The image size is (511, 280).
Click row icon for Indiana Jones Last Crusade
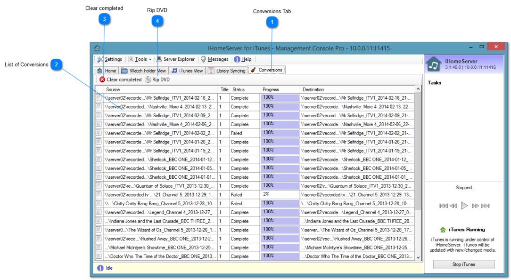[99, 221]
